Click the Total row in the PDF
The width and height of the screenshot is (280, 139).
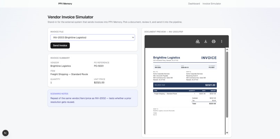204,104
